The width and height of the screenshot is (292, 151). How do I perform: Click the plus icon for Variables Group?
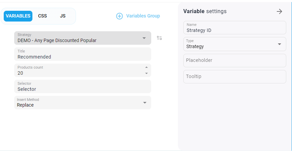point(120,16)
